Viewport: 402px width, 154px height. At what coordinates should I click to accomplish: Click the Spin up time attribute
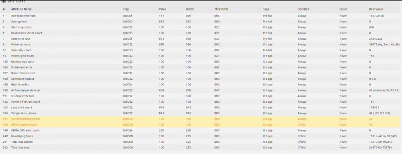pyautogui.click(x=19, y=22)
